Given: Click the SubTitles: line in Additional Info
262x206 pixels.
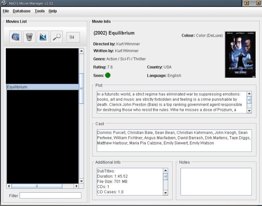Looking at the screenshot, I should coord(106,171).
